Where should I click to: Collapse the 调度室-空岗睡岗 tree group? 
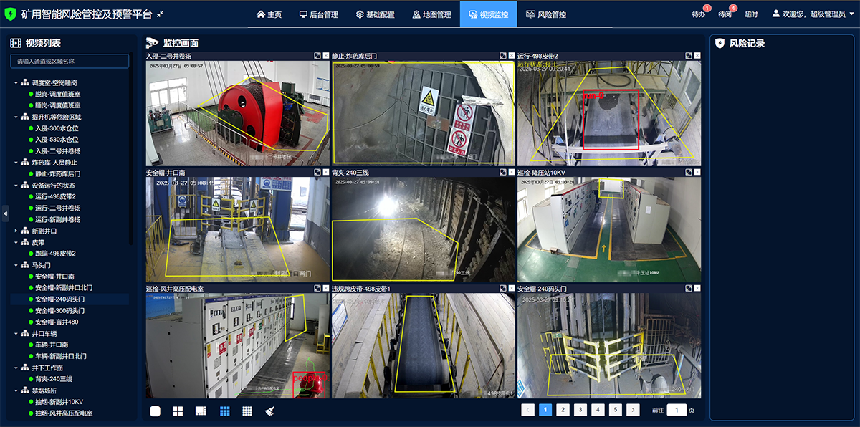pos(16,83)
